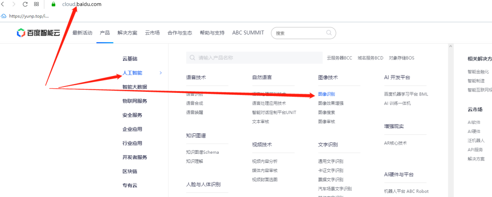Click the browser back arrow
492x197 pixels.
[2, 5]
